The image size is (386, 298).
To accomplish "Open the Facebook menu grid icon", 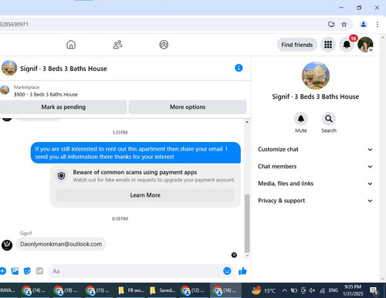I will (x=328, y=45).
